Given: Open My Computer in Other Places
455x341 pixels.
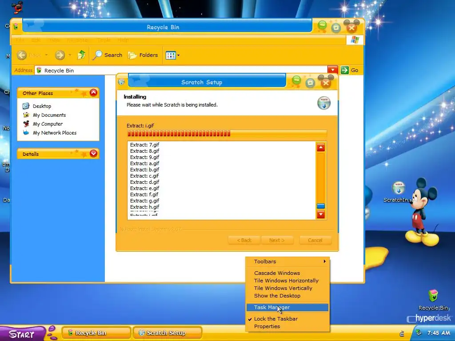Looking at the screenshot, I should pyautogui.click(x=48, y=124).
